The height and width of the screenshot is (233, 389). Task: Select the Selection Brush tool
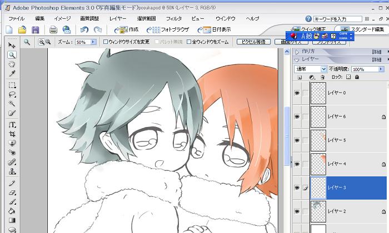[12, 113]
